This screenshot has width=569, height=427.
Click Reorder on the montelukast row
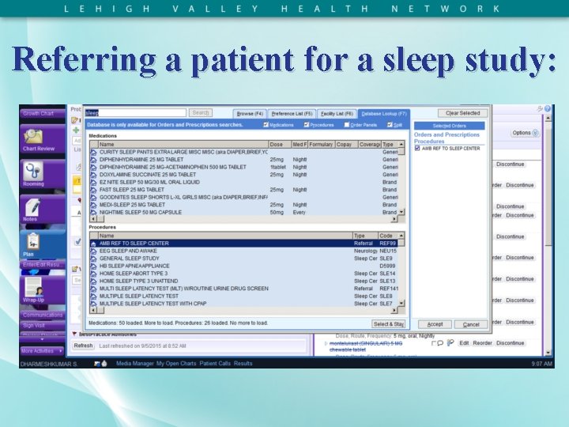(482, 343)
